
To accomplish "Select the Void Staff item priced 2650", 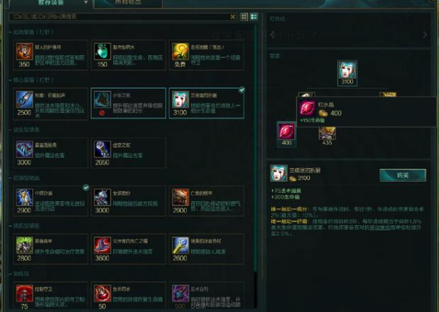I will pos(128,153).
